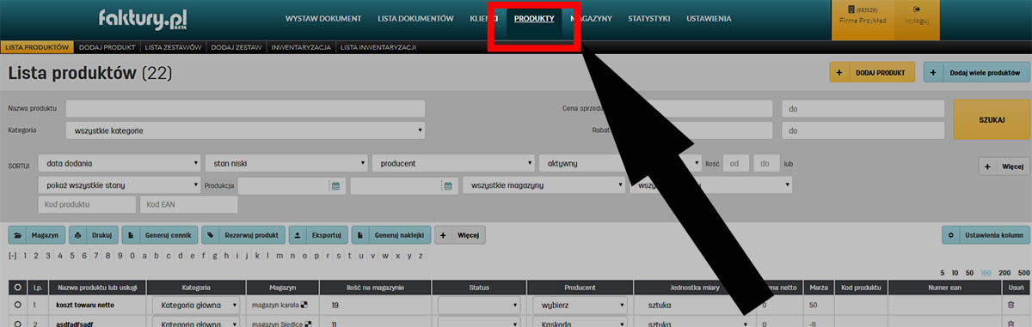The width and height of the screenshot is (1032, 327).
Task: Open calendar of first Produkcja date field
Action: coord(335,185)
